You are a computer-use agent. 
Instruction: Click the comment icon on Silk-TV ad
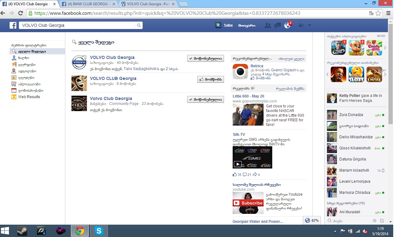pyautogui.click(x=245, y=175)
